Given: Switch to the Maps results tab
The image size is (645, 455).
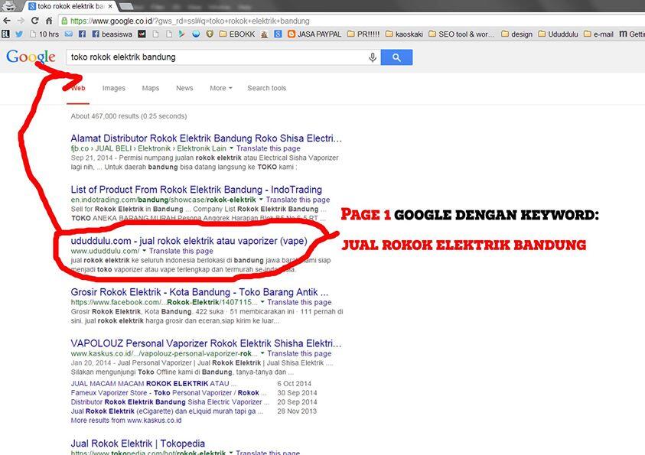Looking at the screenshot, I should [x=151, y=88].
